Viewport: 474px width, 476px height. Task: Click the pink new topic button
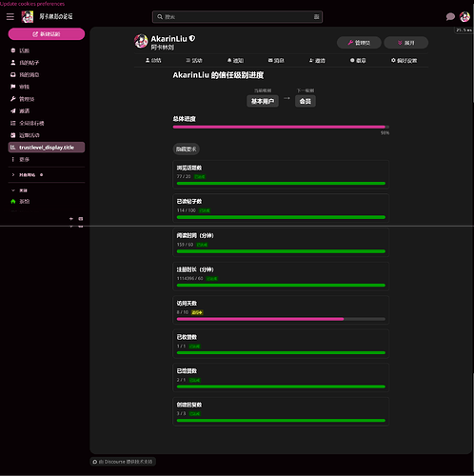(47, 34)
